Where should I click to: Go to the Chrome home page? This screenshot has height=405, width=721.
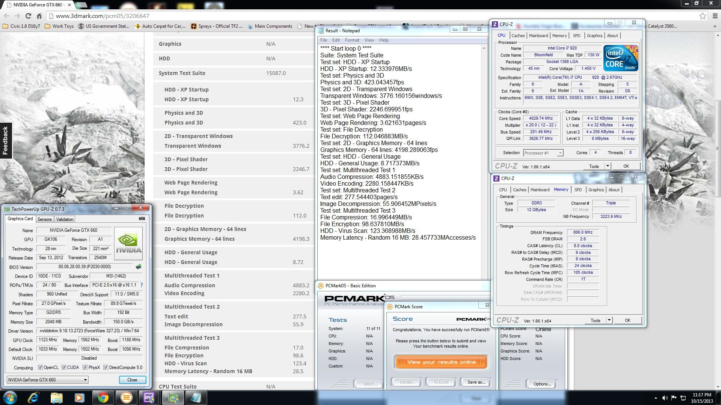[x=39, y=16]
